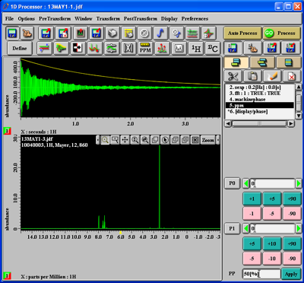Click the process list scroll left arrow
The width and height of the screenshot is (304, 283).
228,124
